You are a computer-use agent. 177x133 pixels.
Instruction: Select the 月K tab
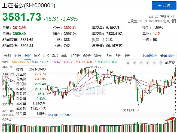click(x=46, y=56)
